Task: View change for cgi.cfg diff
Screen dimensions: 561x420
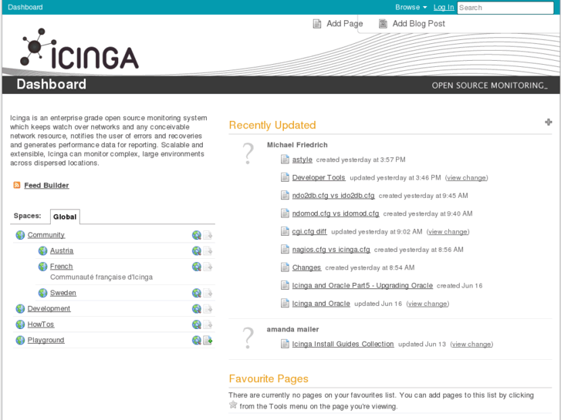Action: tap(448, 232)
